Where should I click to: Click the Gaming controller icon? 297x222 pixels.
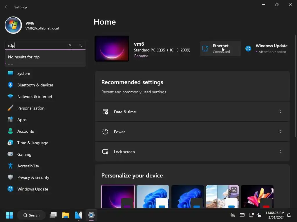[10, 154]
